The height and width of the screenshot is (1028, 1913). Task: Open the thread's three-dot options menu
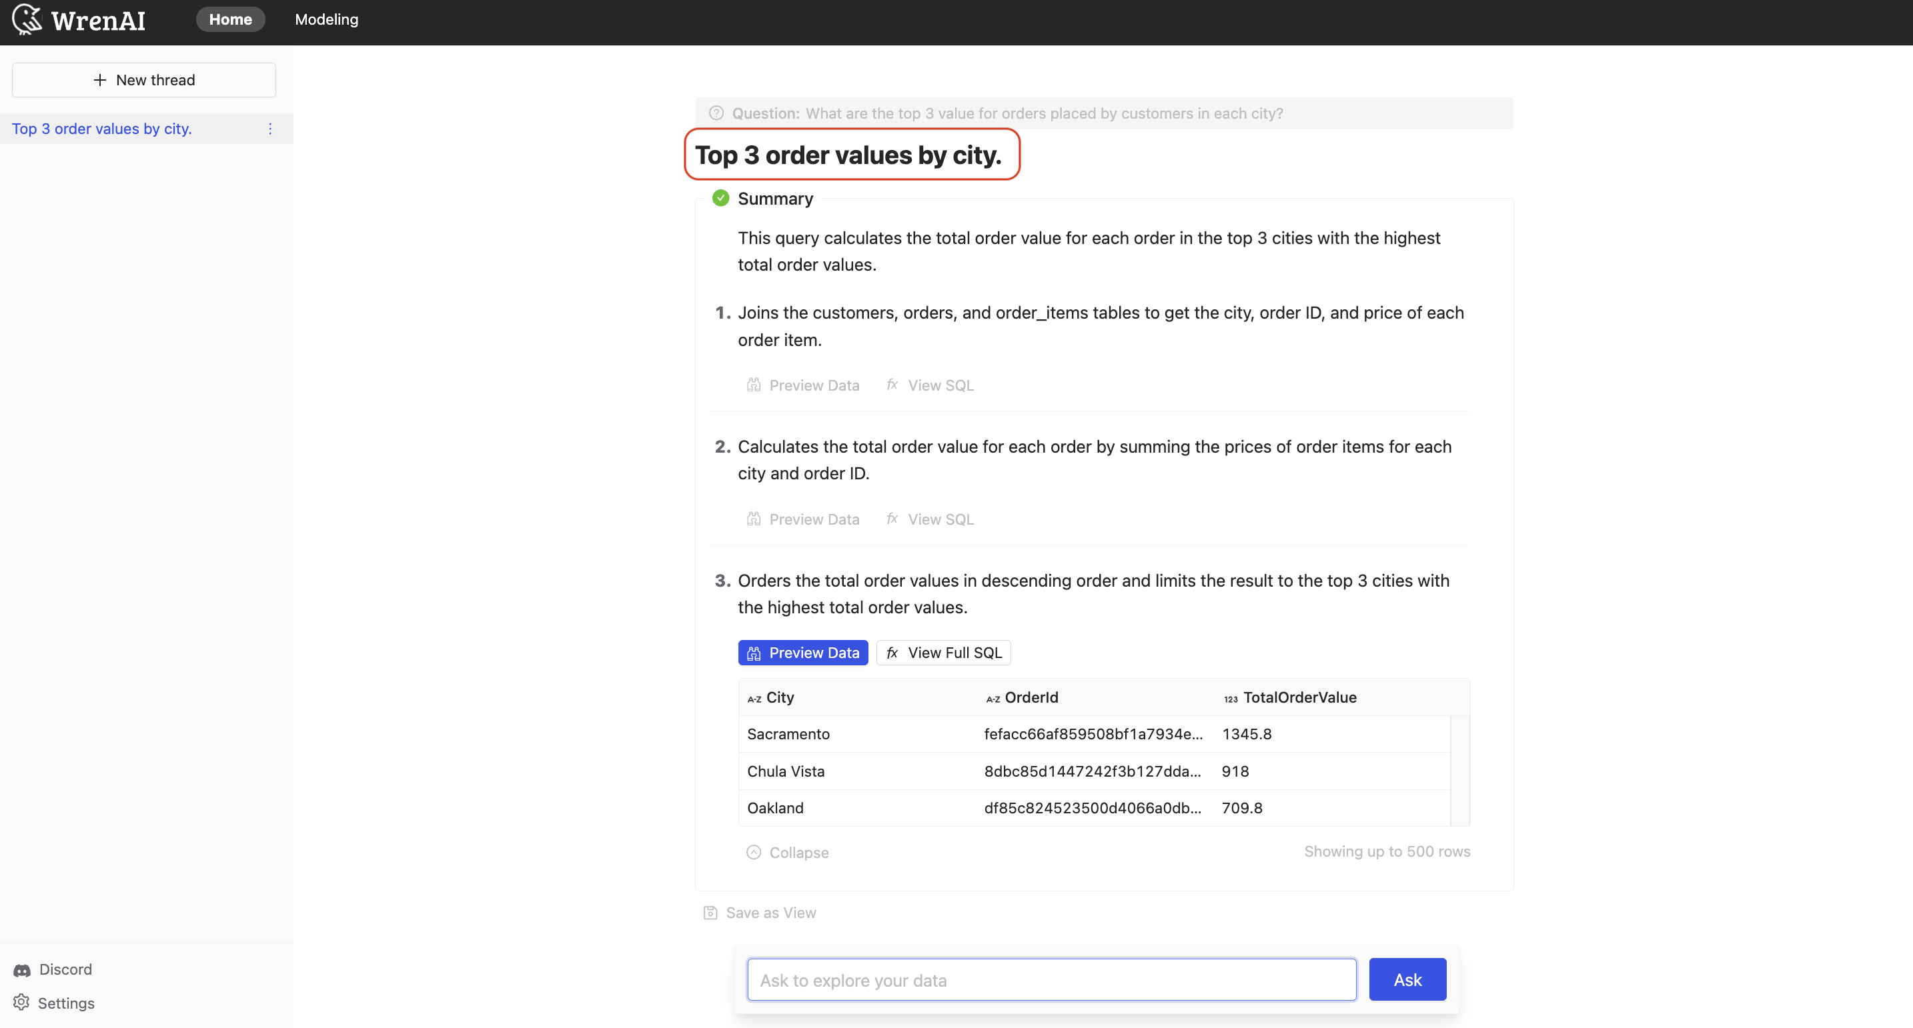tap(270, 129)
